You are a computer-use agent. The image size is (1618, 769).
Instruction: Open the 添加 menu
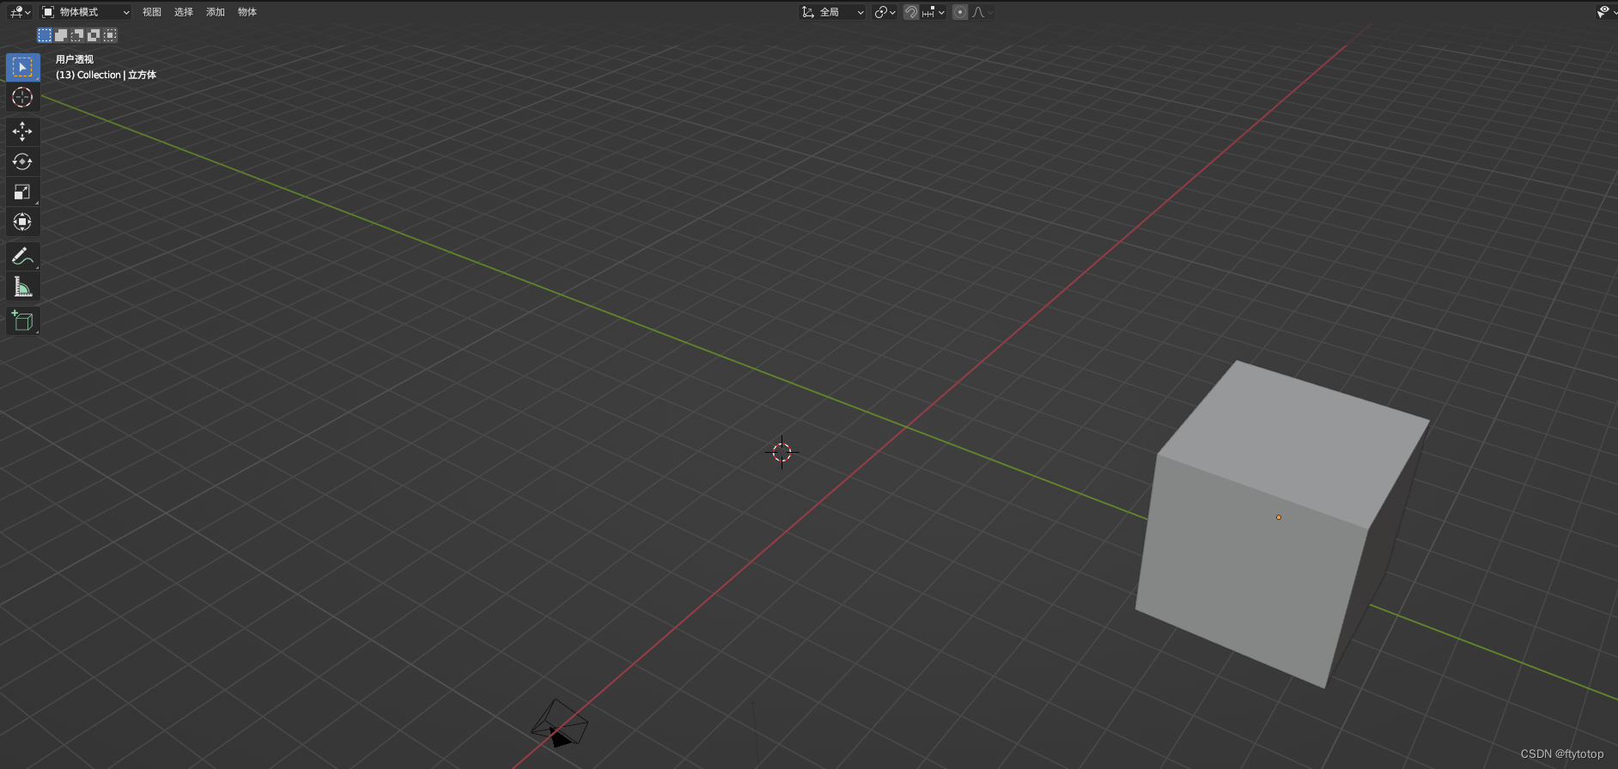(x=216, y=12)
